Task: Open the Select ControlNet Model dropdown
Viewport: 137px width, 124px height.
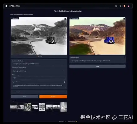Action: [39, 64]
